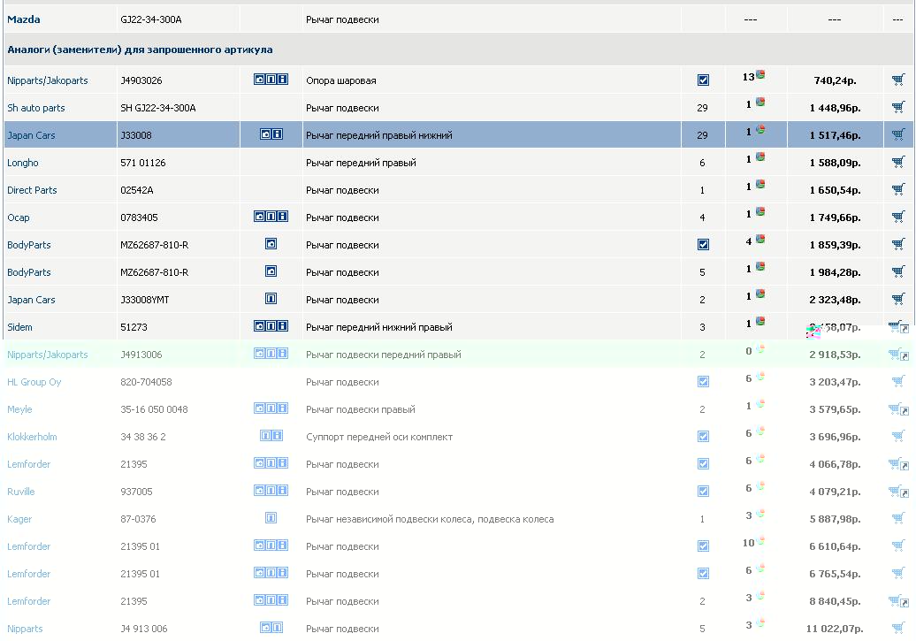916x641 pixels.
Task: Open photo icon for Ocap 0783405
Action: (x=259, y=217)
